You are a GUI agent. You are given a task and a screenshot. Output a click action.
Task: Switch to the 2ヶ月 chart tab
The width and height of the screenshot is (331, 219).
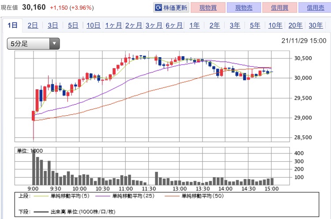point(134,26)
